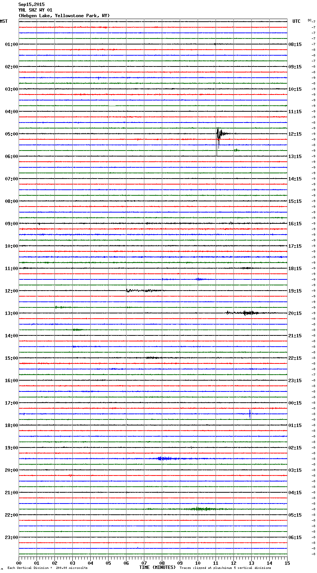Click minute 00 on the bottom time axis
The image size is (317, 573).
pyautogui.click(x=19, y=563)
